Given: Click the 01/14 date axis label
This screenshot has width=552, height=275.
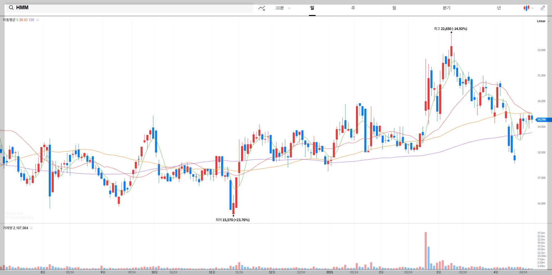Looking at the screenshot, I should coord(354,272).
